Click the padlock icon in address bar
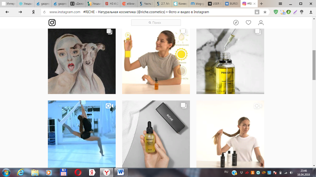Viewport: 316px width, 177px height. [x=257, y=12]
